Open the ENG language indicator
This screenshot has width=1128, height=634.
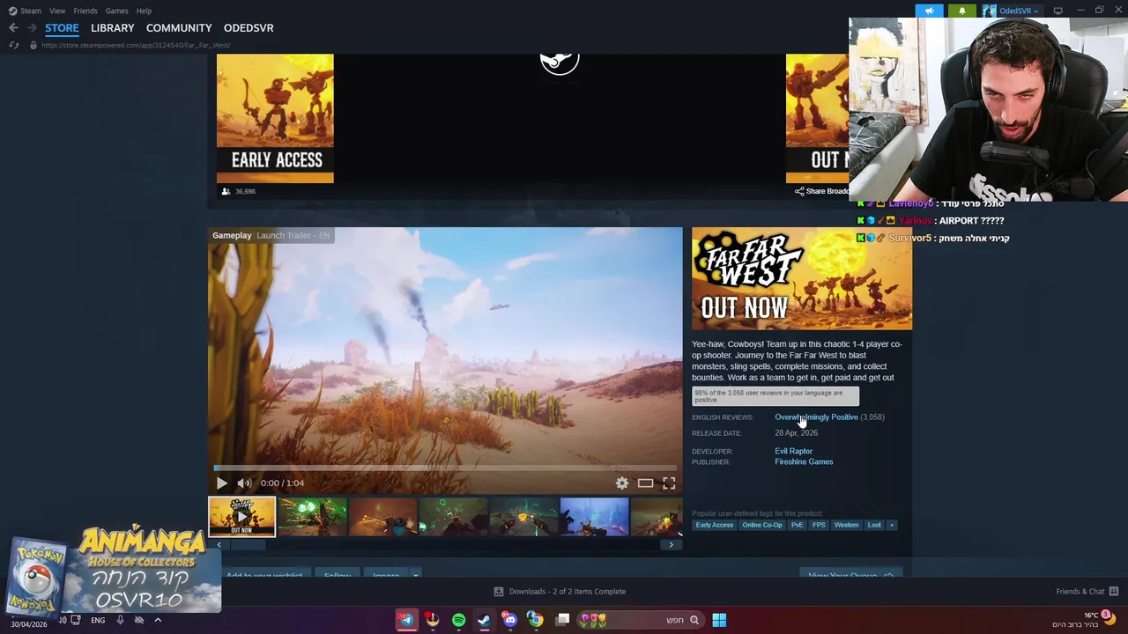pyautogui.click(x=98, y=620)
